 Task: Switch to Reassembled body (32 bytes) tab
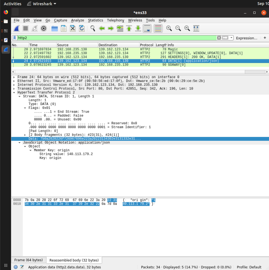coord(74,260)
